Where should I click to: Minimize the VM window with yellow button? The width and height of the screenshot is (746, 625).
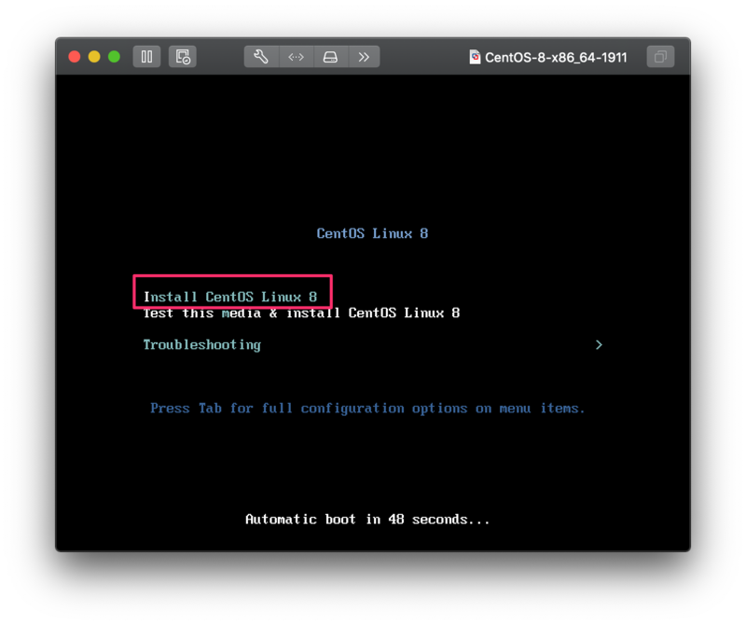94,57
